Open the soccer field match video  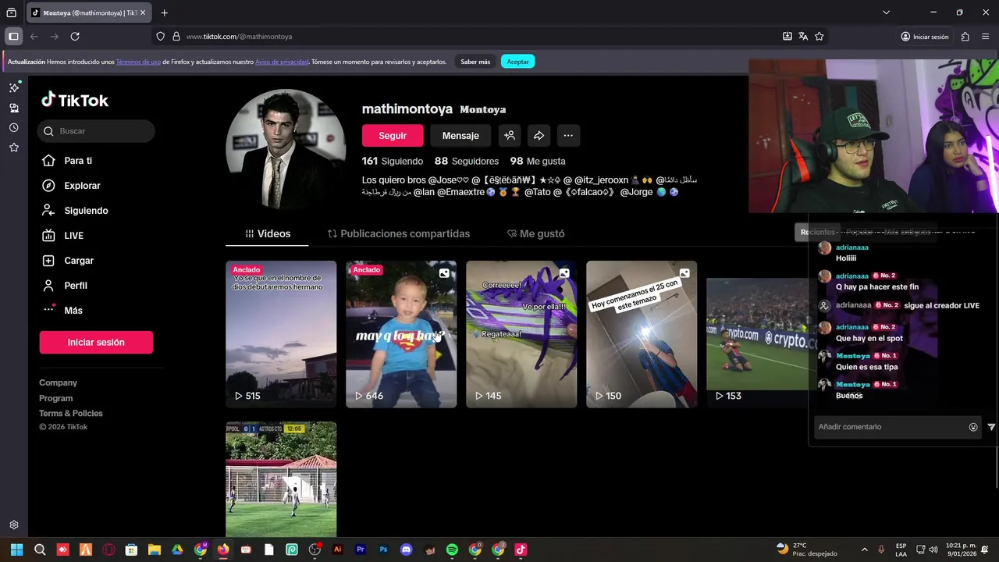pos(281,479)
